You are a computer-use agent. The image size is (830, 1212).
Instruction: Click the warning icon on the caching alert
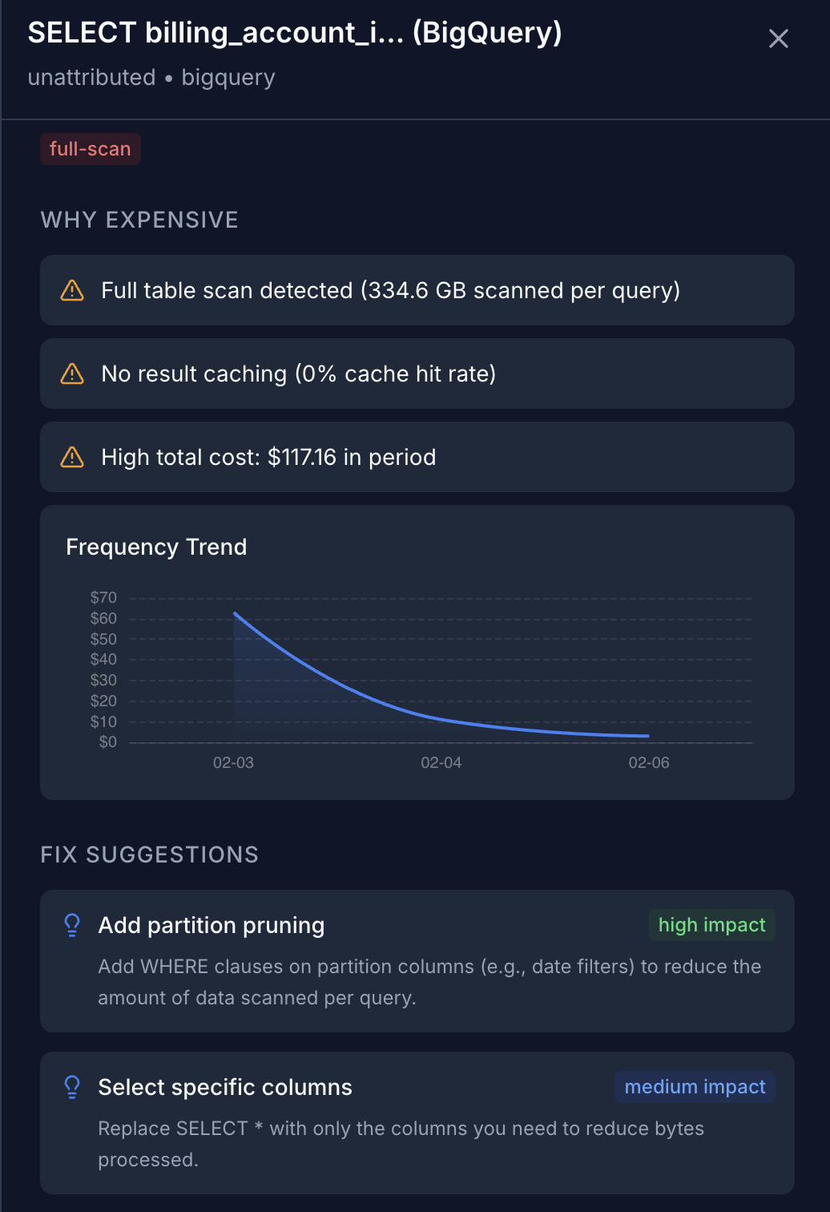(x=71, y=374)
